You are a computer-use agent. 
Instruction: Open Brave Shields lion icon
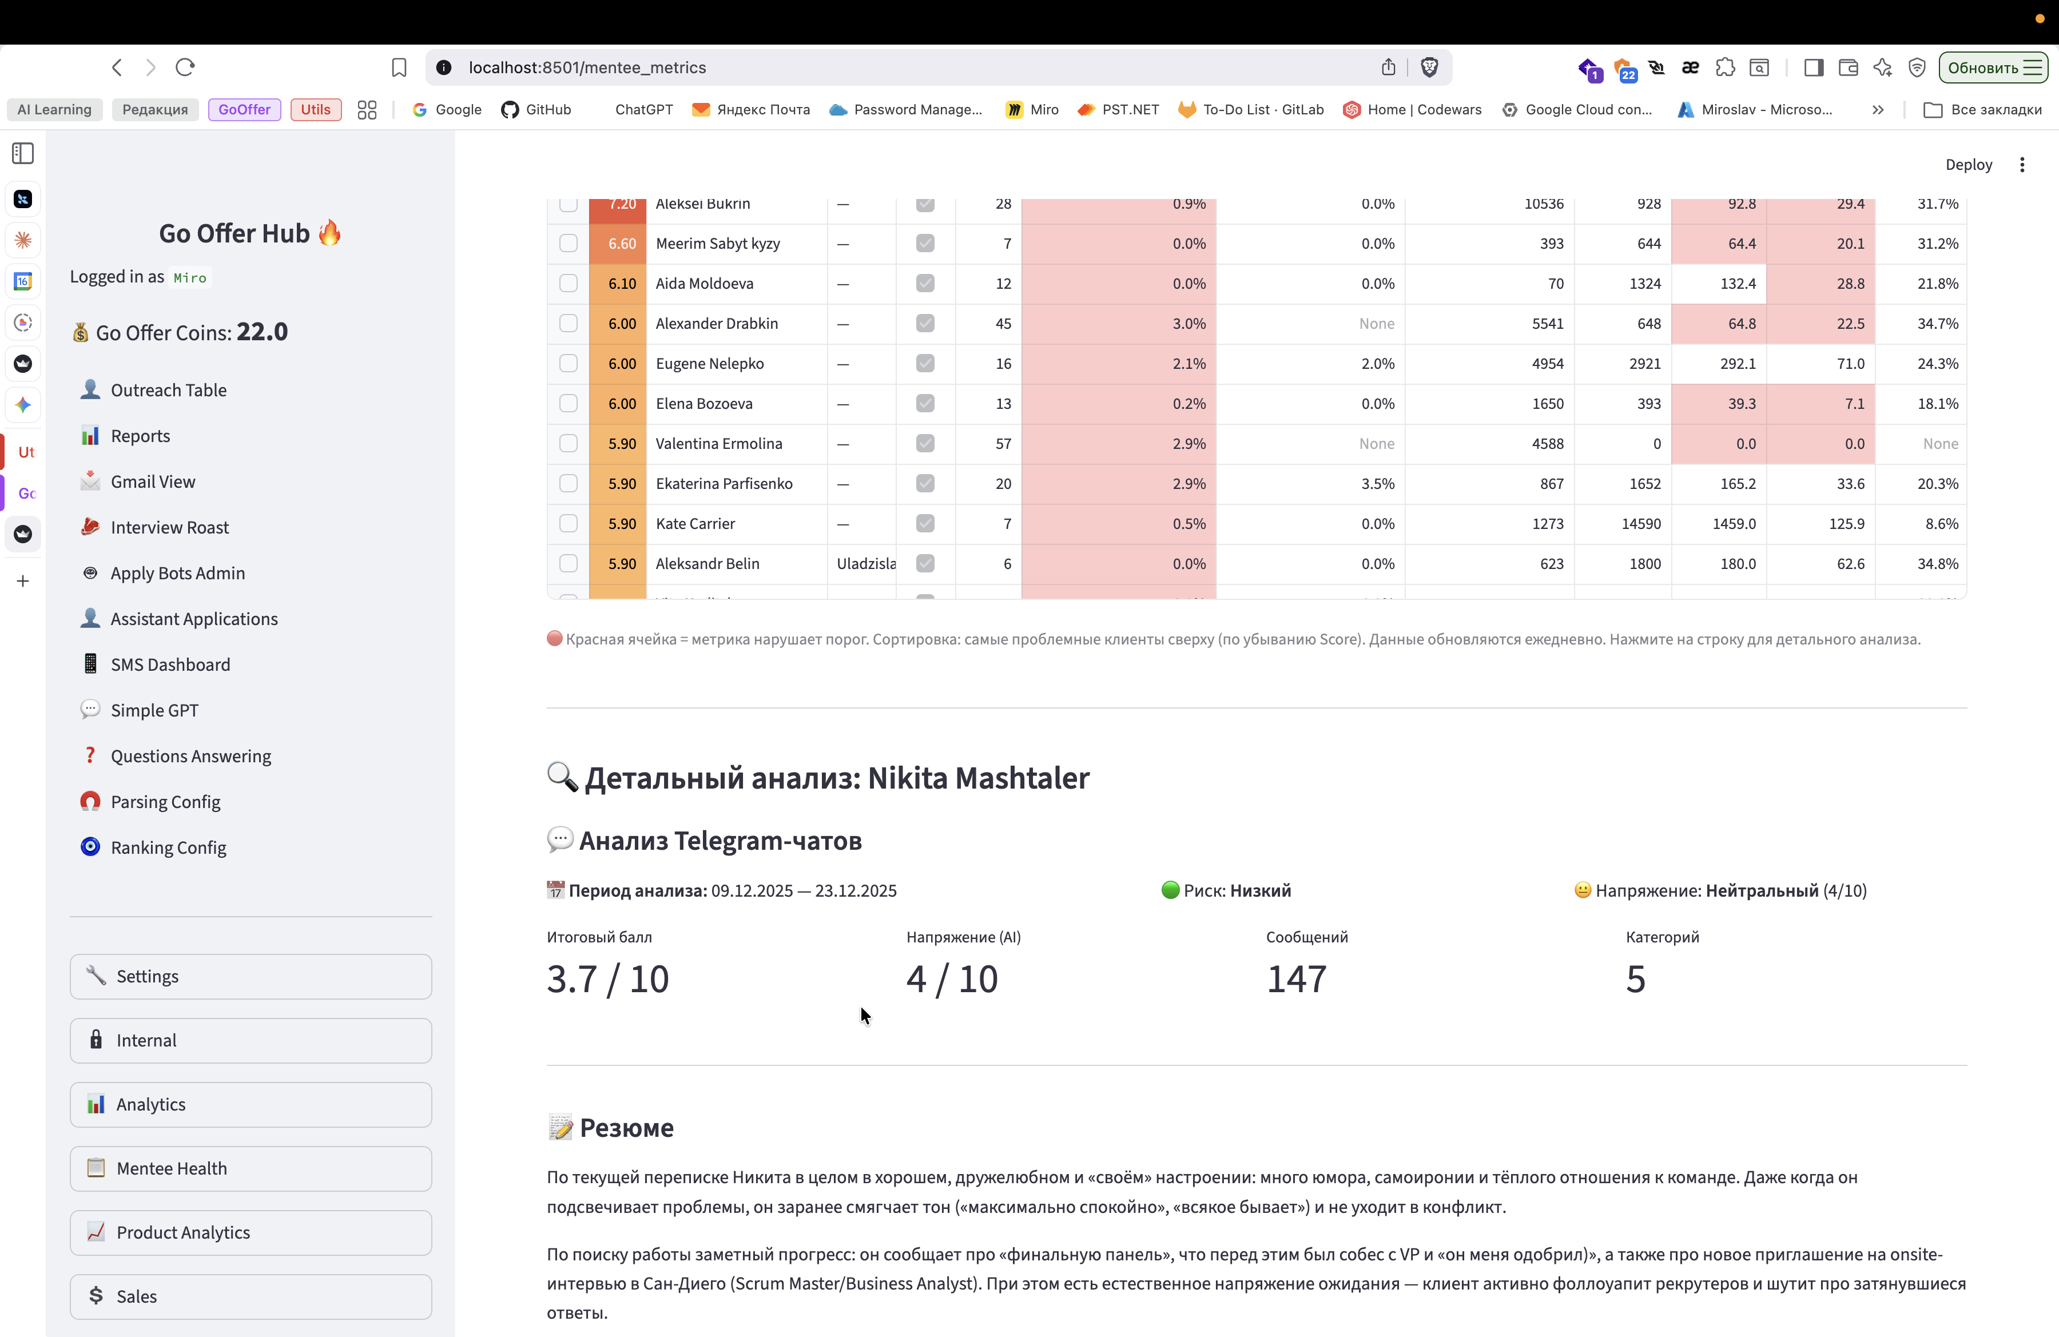pos(1429,67)
